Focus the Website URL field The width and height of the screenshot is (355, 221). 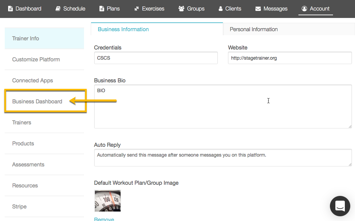(290, 58)
